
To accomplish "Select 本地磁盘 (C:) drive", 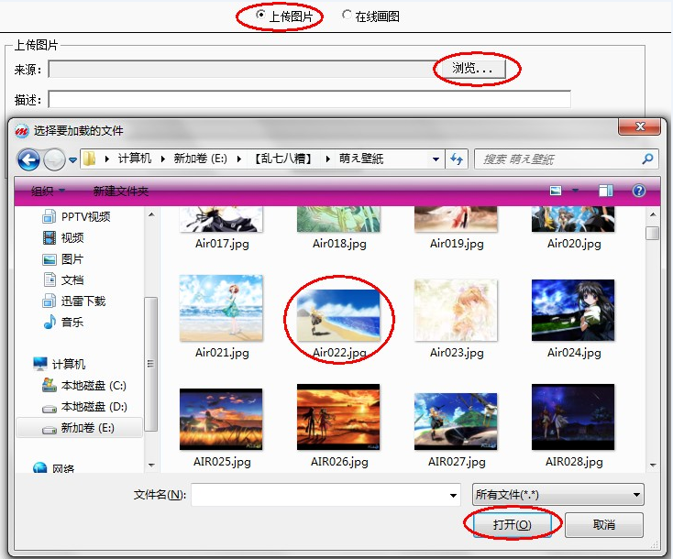I will tap(84, 385).
